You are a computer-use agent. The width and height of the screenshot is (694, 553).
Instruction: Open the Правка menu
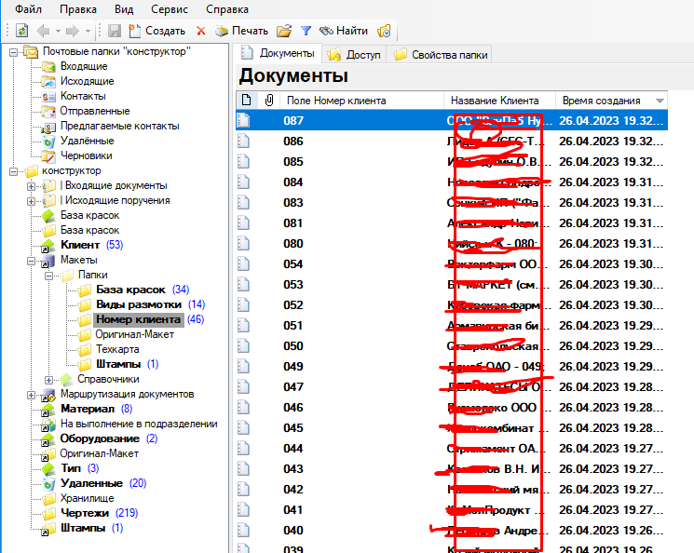click(78, 9)
